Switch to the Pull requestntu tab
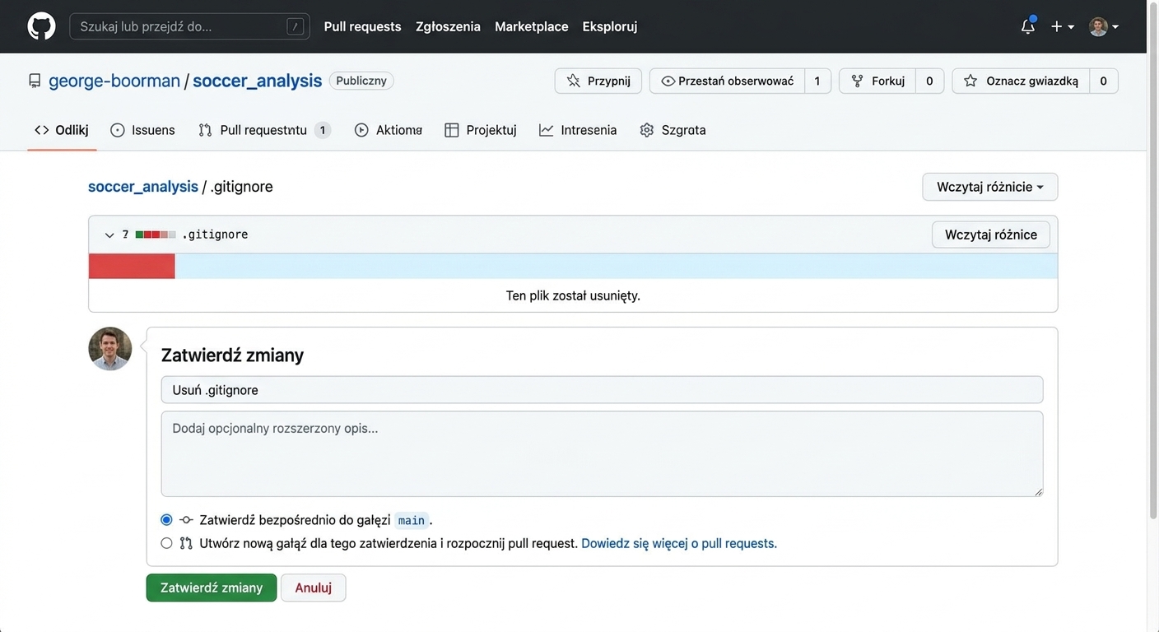 (x=264, y=130)
